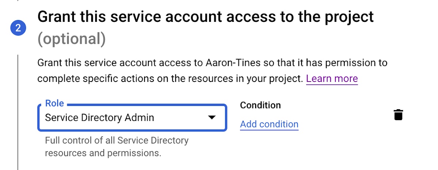Image resolution: width=438 pixels, height=170 pixels.
Task: Click the step 2 number badge
Action: pos(18,28)
